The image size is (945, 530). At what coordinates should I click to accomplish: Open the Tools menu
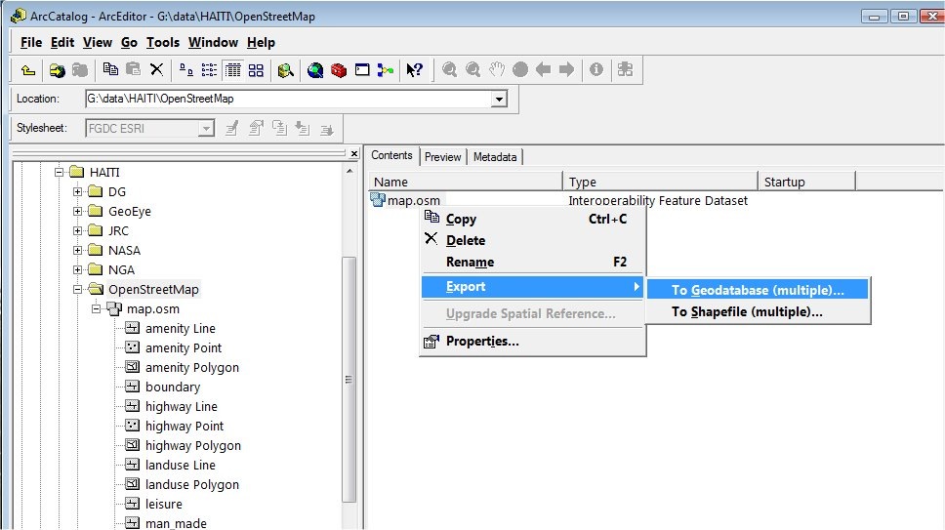[163, 42]
